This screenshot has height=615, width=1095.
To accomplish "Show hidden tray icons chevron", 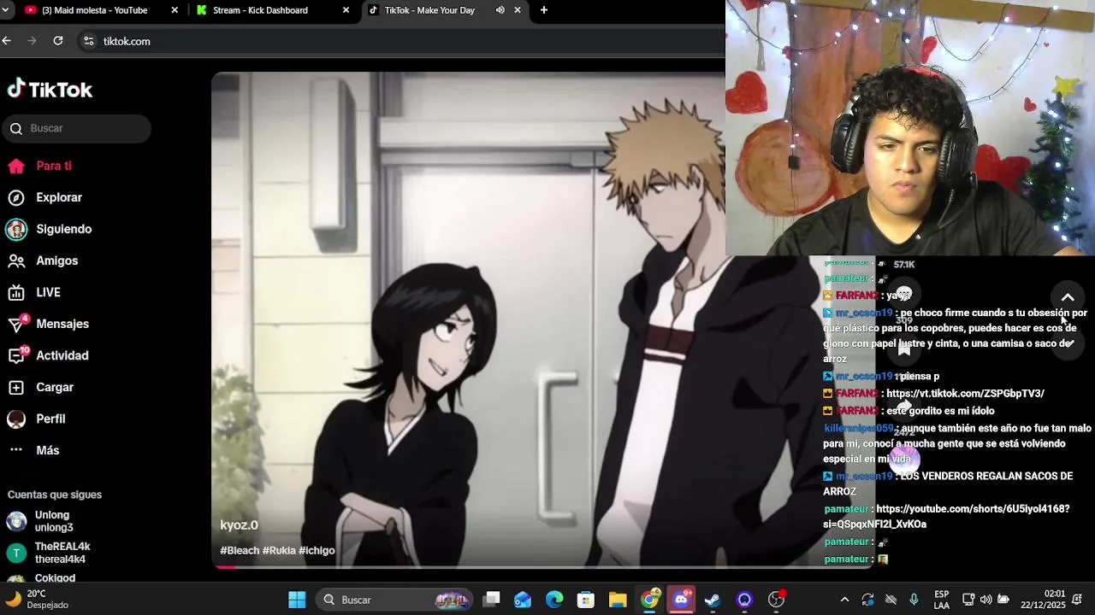I will (845, 600).
